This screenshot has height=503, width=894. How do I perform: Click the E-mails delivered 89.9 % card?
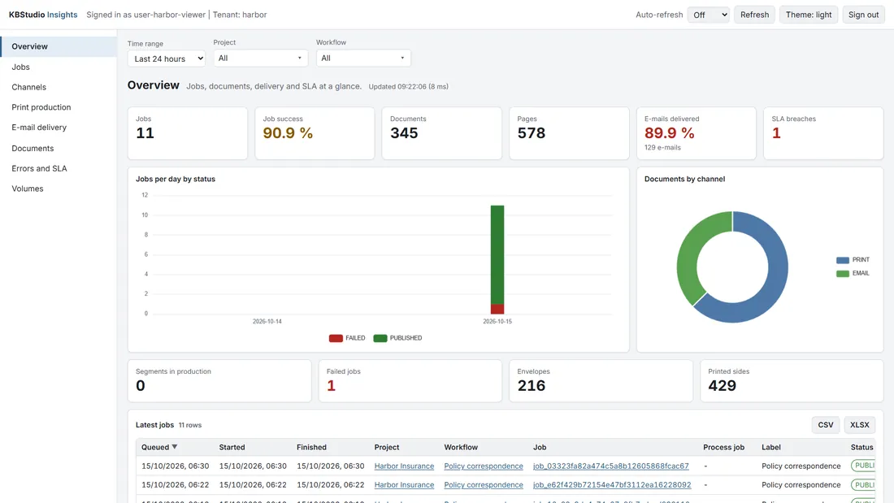[697, 133]
